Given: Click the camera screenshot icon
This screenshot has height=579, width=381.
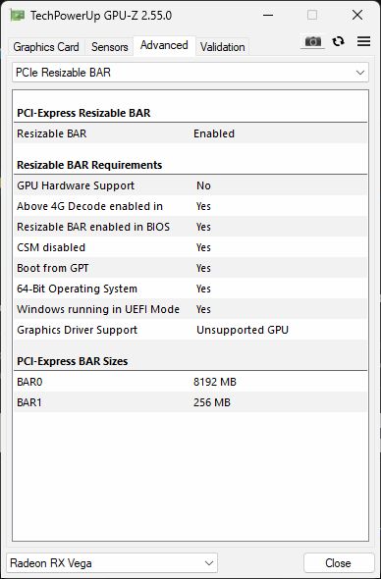Looking at the screenshot, I should point(312,42).
